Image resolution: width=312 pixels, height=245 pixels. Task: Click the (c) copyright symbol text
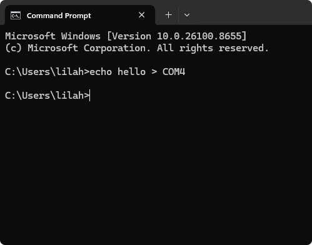coord(13,48)
